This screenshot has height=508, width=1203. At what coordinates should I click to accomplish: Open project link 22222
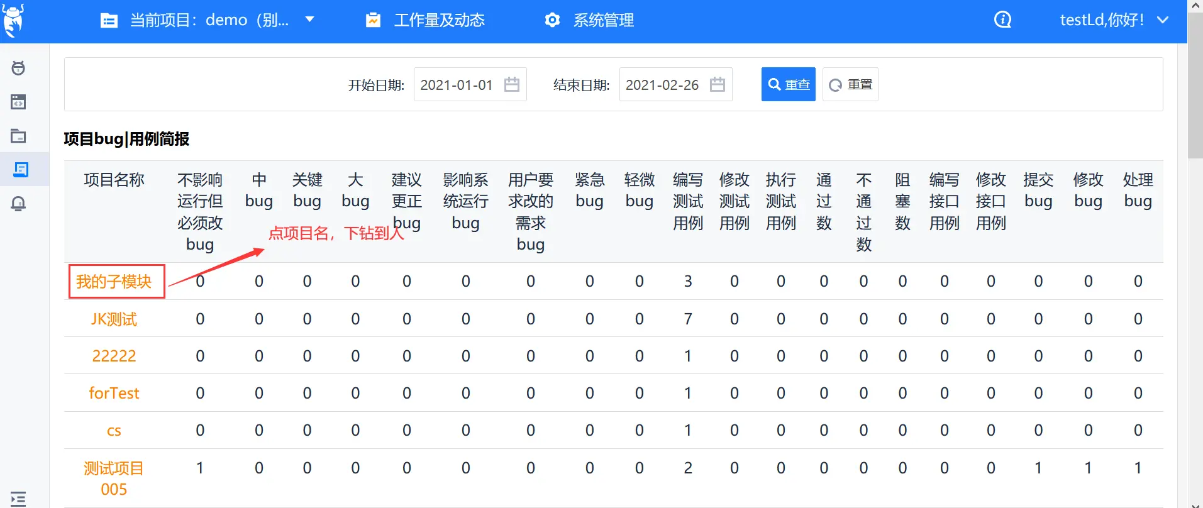tap(114, 356)
